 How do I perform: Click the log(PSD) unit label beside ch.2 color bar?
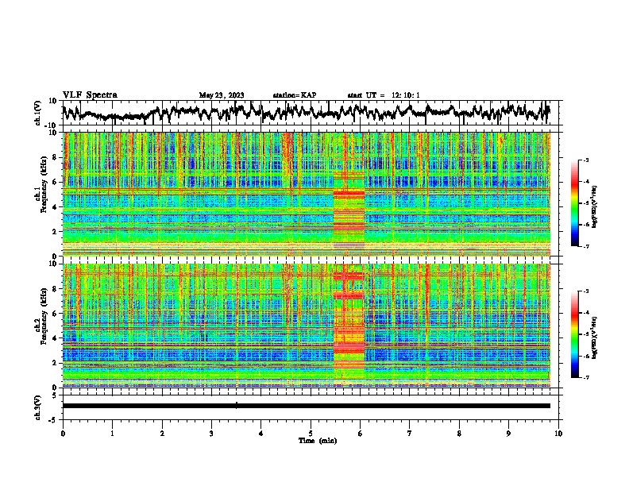[x=595, y=337]
